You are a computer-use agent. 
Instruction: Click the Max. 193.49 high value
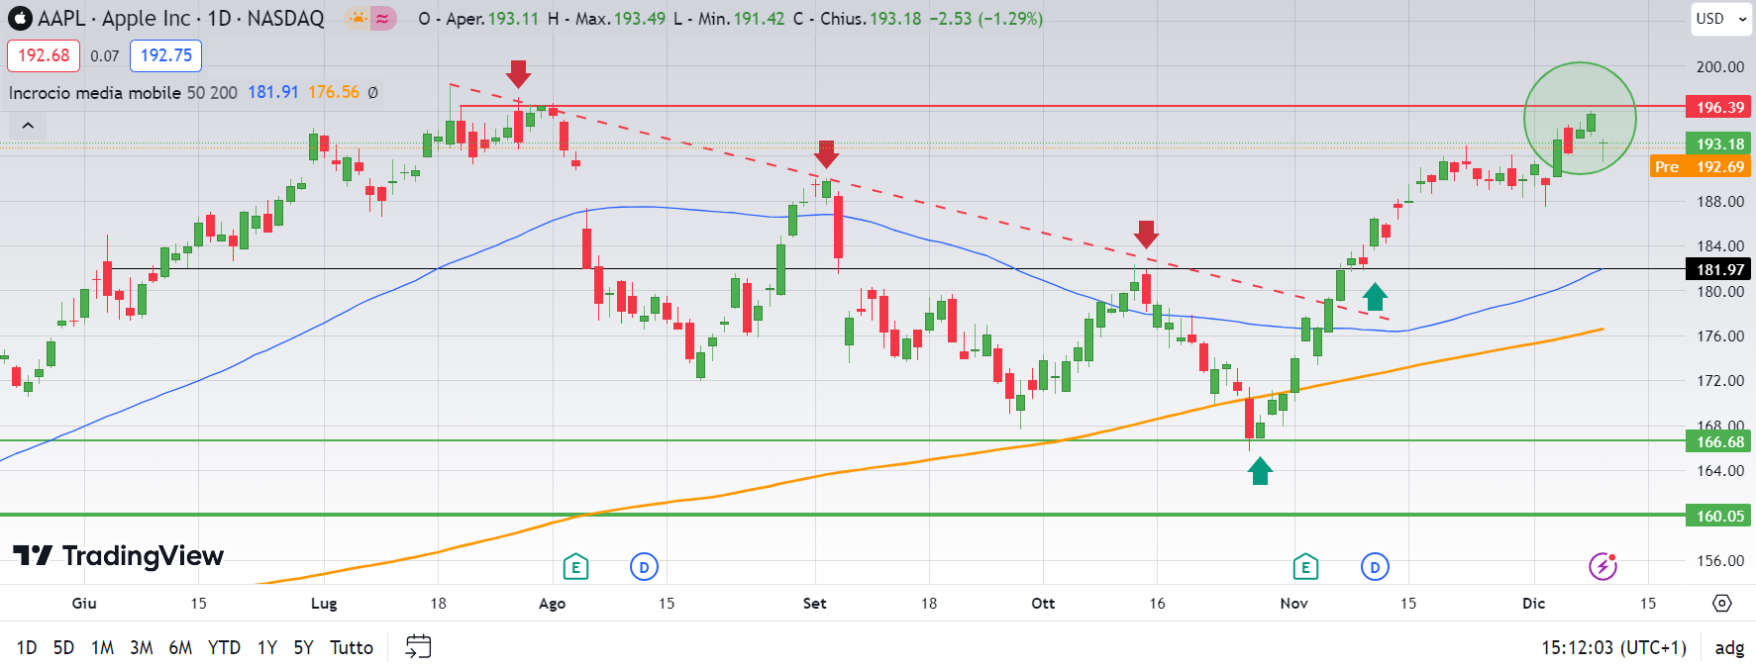coord(619,19)
